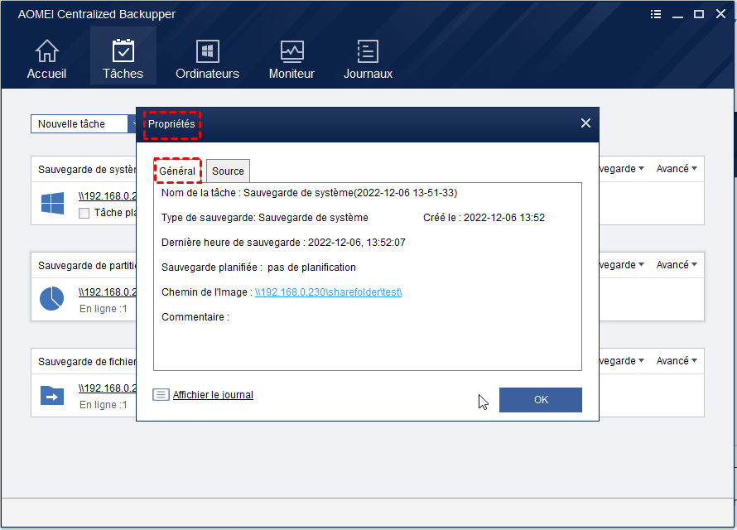Open the partition backup task network path link
This screenshot has width=737, height=530.
point(108,291)
